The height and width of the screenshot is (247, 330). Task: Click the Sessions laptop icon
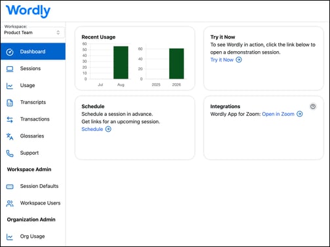tap(10, 69)
